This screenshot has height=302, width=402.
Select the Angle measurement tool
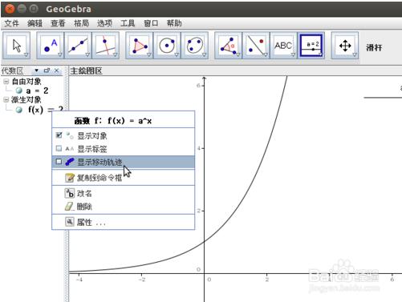(229, 46)
